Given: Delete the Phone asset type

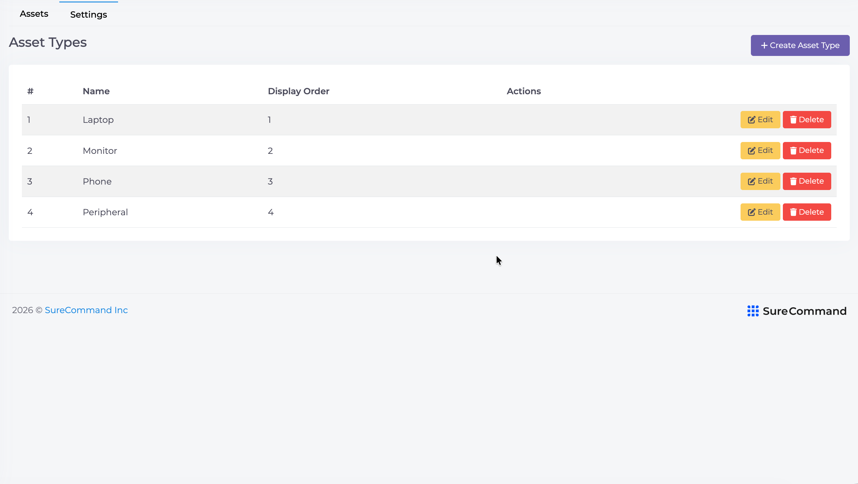Looking at the screenshot, I should [x=807, y=181].
